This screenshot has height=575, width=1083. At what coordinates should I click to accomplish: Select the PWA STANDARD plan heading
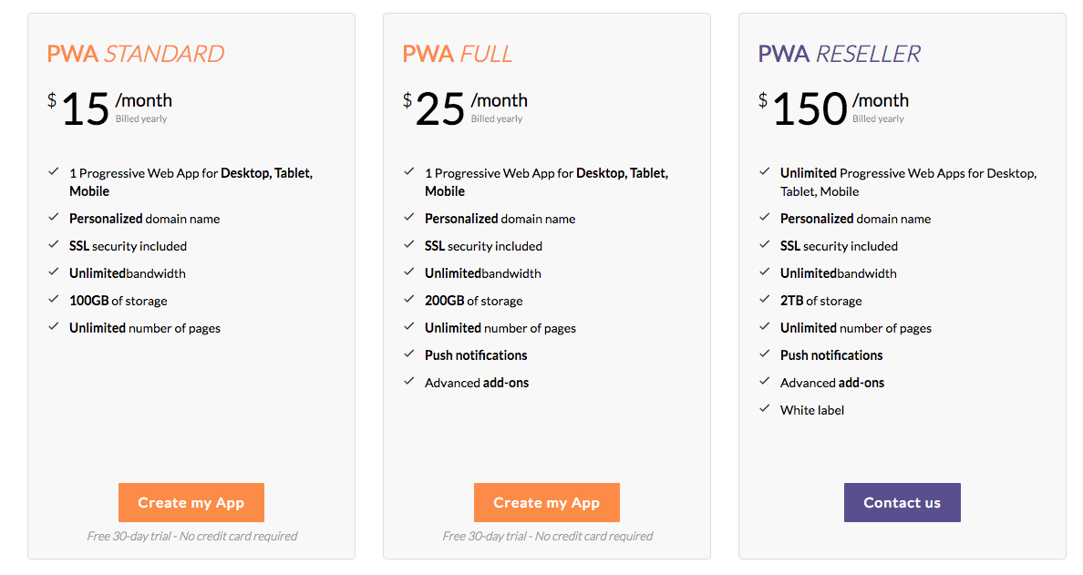pos(136,54)
